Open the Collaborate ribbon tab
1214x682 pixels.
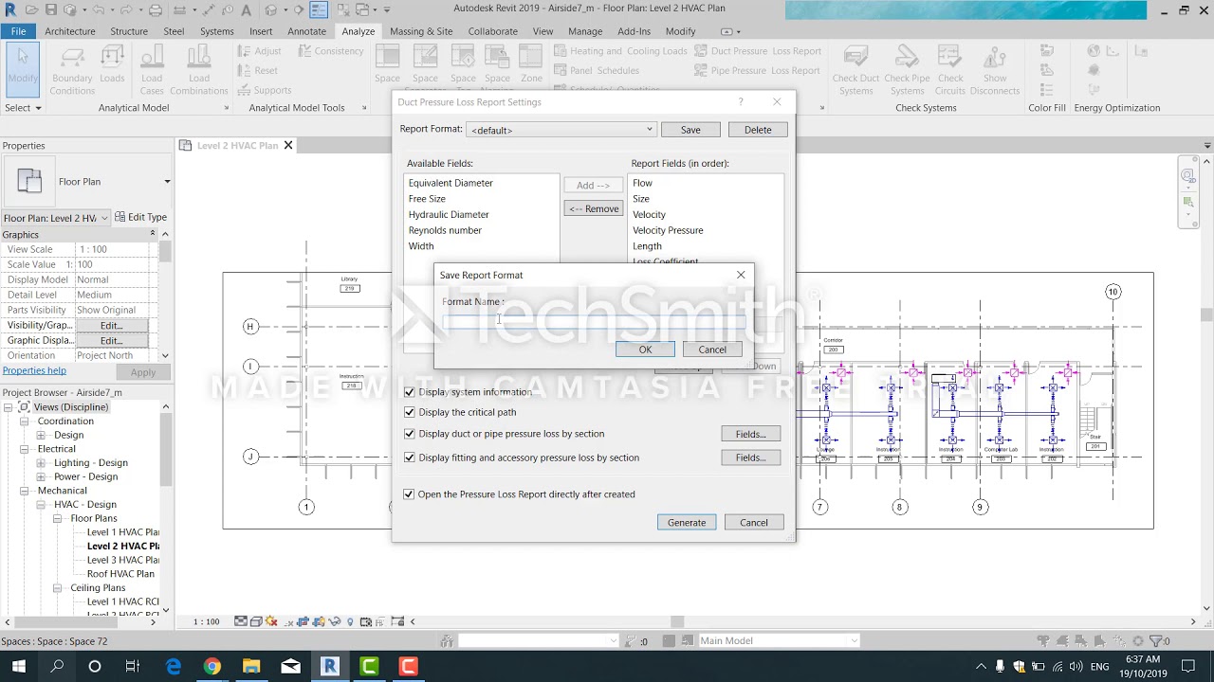pyautogui.click(x=492, y=31)
